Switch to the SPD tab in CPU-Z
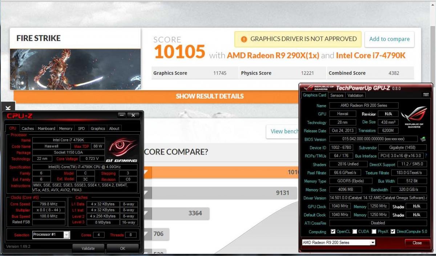436x256 pixels. [x=81, y=128]
